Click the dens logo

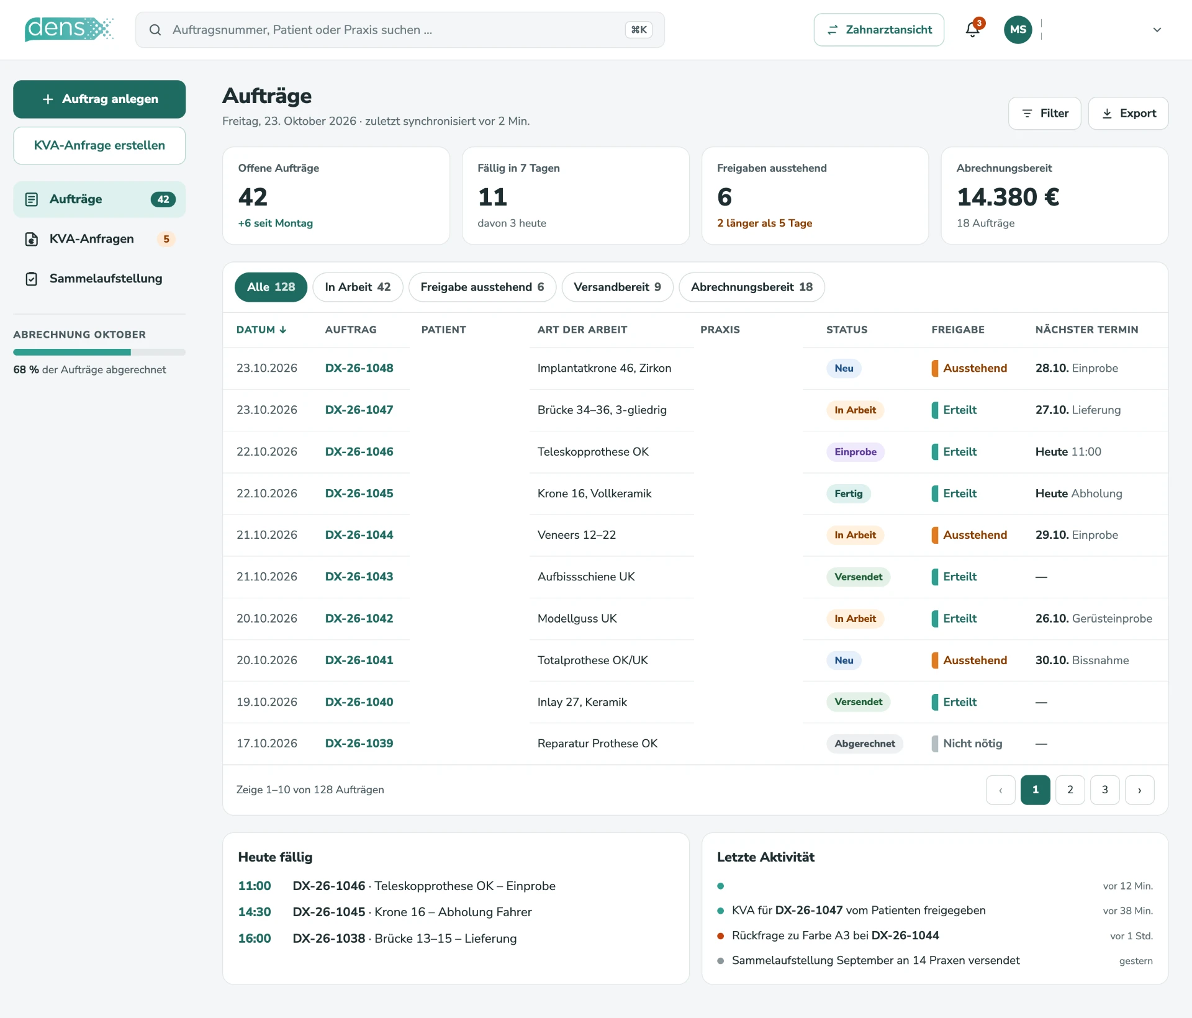(x=69, y=29)
